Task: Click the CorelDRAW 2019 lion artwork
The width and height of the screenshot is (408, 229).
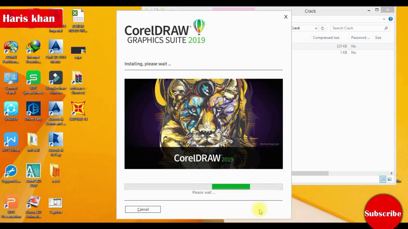Action: [x=204, y=124]
